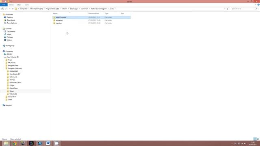Click the File Explorer taskbar icon
Viewport: 260px width, 146px height.
[6, 143]
